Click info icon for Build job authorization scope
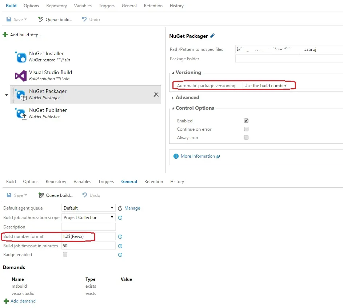The height and width of the screenshot is (308, 343). point(120,218)
